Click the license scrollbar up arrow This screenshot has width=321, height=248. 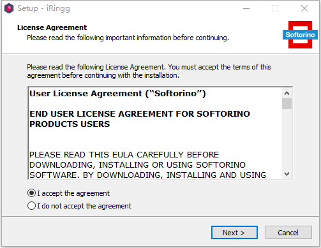tap(287, 93)
